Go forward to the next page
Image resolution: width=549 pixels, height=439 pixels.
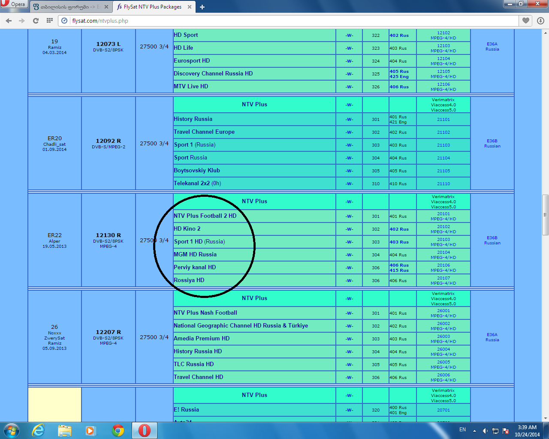click(22, 21)
